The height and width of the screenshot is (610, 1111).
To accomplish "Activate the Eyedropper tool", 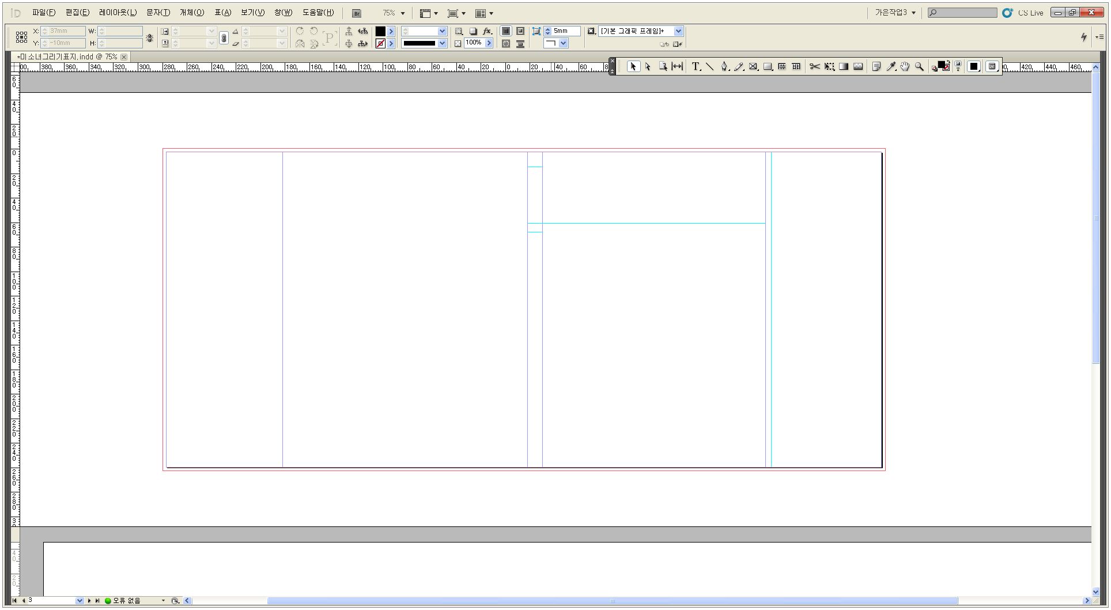I will click(x=891, y=67).
